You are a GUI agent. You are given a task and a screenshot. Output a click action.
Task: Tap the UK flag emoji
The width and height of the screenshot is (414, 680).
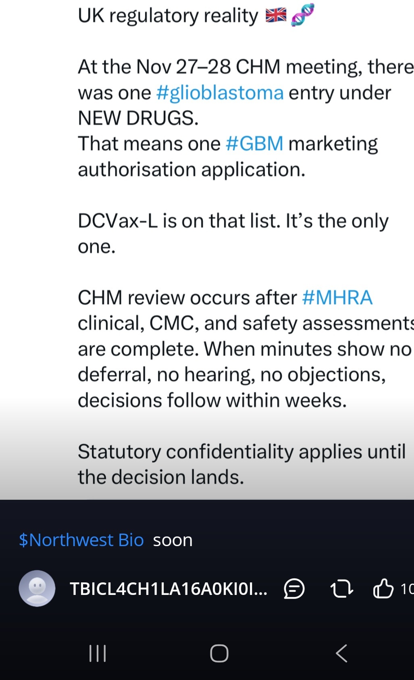click(276, 15)
